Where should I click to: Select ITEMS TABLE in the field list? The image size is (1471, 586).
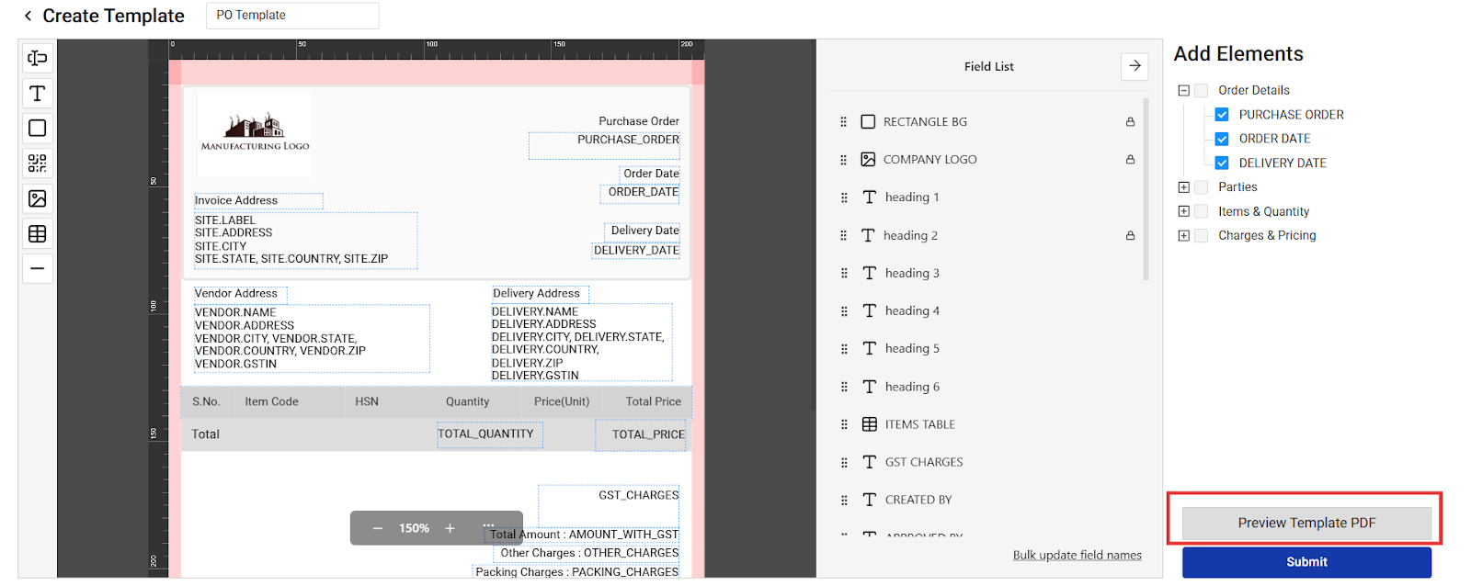click(919, 424)
